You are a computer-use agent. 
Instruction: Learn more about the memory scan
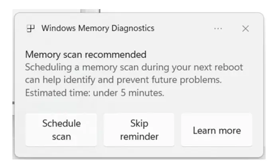[x=217, y=130]
